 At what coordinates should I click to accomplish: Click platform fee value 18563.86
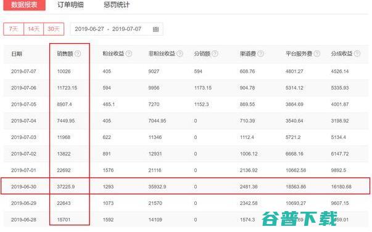coord(296,187)
